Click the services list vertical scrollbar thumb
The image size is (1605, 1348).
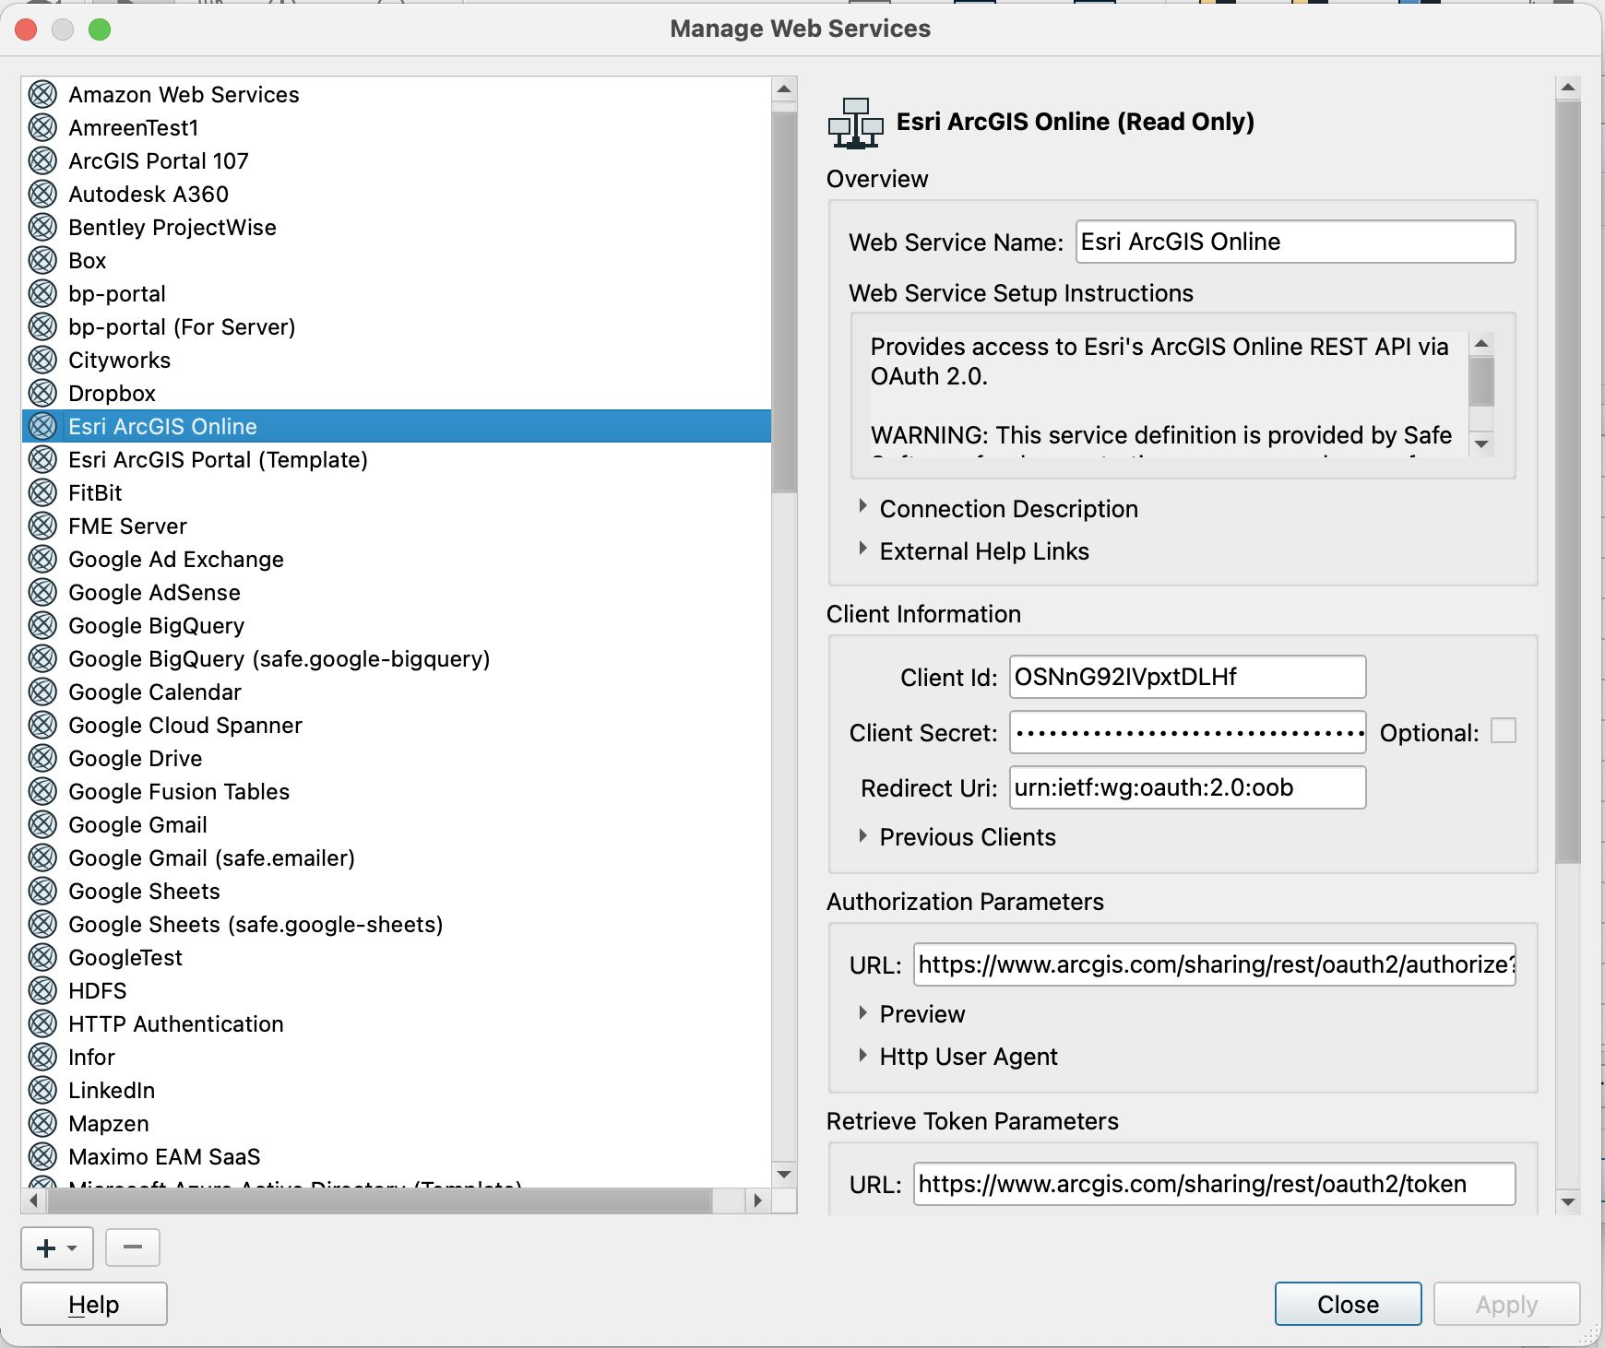point(784,302)
